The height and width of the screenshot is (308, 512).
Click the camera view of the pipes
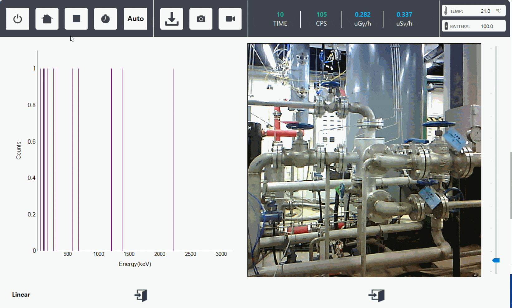click(364, 160)
